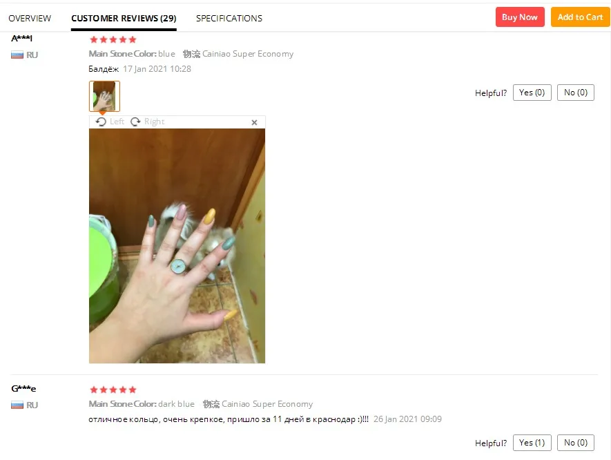Click Add to Cart
611x460 pixels.
tap(580, 17)
